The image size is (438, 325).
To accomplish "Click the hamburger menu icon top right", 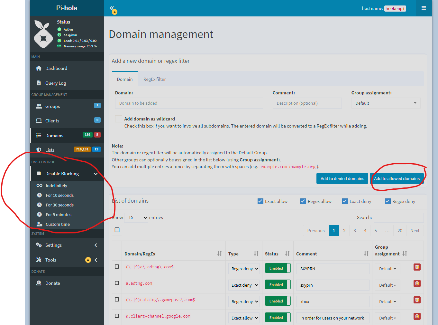I will [424, 8].
